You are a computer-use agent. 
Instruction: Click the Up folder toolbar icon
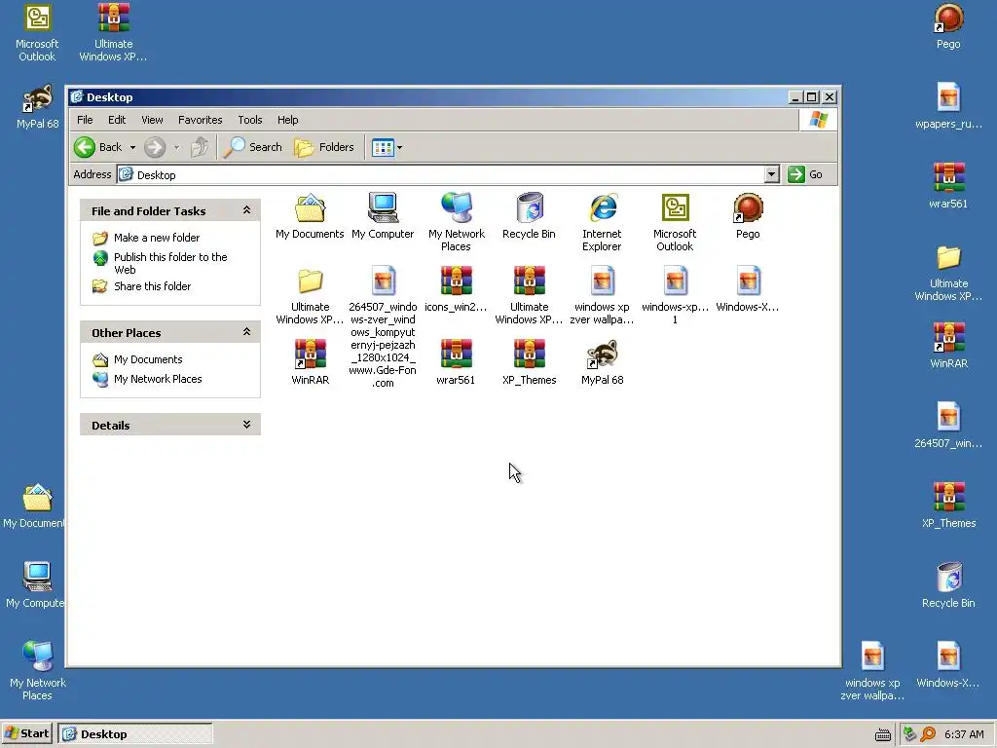(200, 147)
